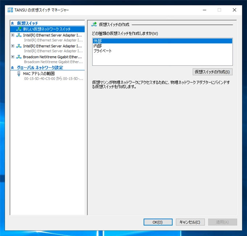Click the gray subtext under first Intel adapter
This screenshot has width=247, height=236.
tap(53, 40)
